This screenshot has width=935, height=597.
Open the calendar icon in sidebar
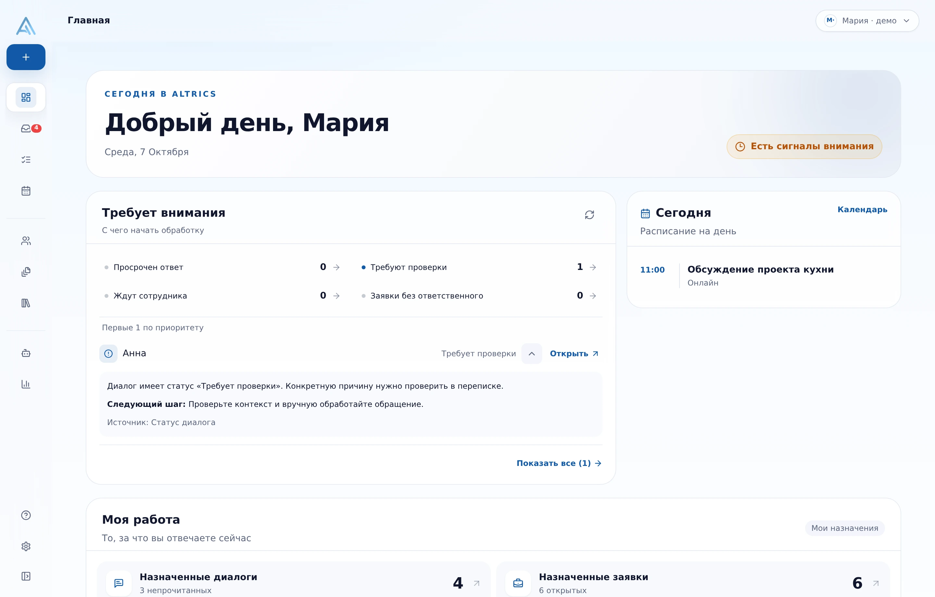pos(26,191)
